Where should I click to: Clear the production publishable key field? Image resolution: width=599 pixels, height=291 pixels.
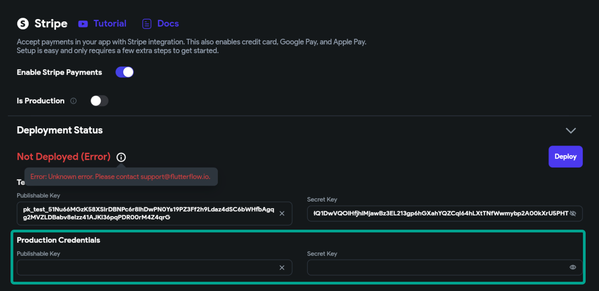(x=282, y=268)
